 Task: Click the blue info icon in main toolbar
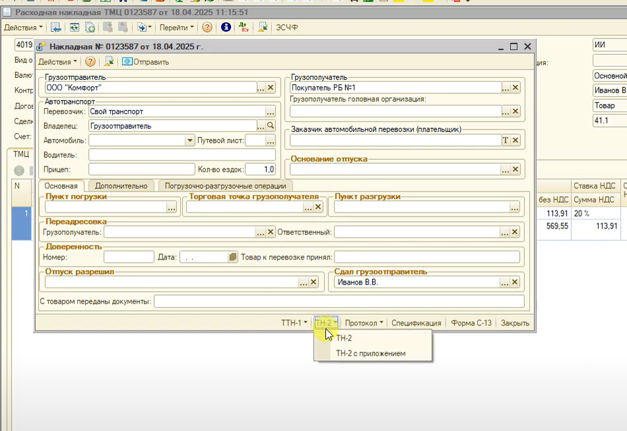[x=226, y=27]
